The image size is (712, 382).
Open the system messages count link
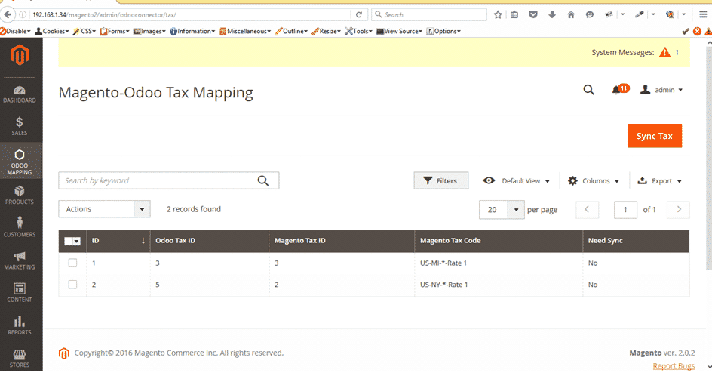pyautogui.click(x=677, y=52)
